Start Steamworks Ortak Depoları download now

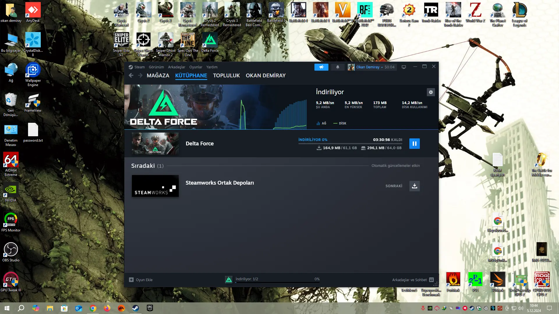(x=414, y=186)
